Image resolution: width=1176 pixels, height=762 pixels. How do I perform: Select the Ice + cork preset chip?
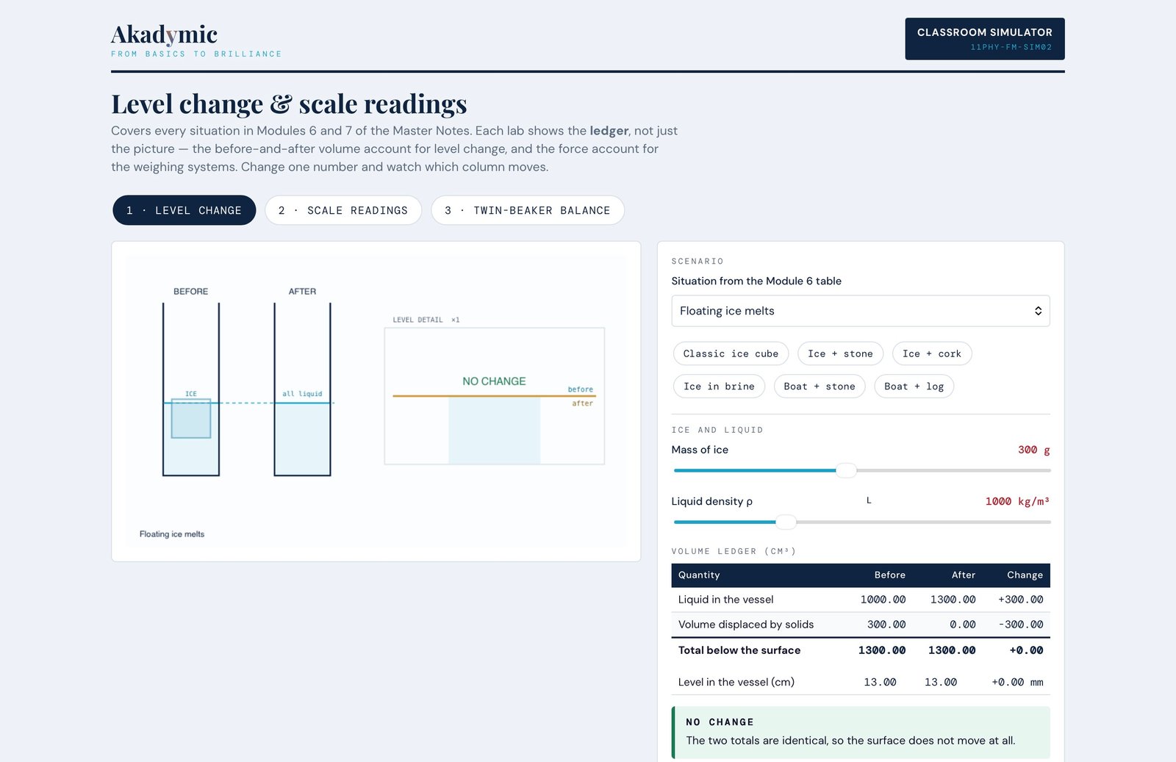[x=932, y=353]
